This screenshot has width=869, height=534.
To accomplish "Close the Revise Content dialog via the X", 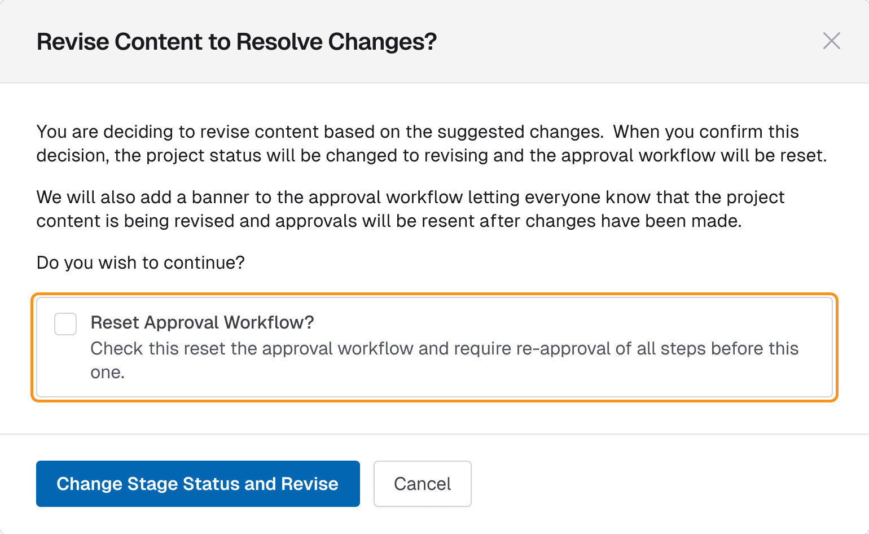I will (832, 41).
